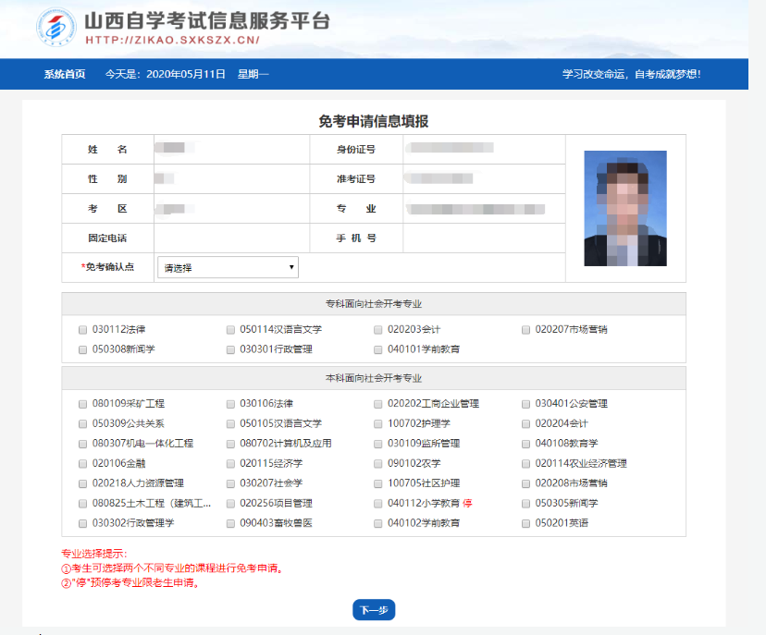Select the 030302行政管理学 checkbox
The height and width of the screenshot is (635, 766).
pyautogui.click(x=82, y=524)
